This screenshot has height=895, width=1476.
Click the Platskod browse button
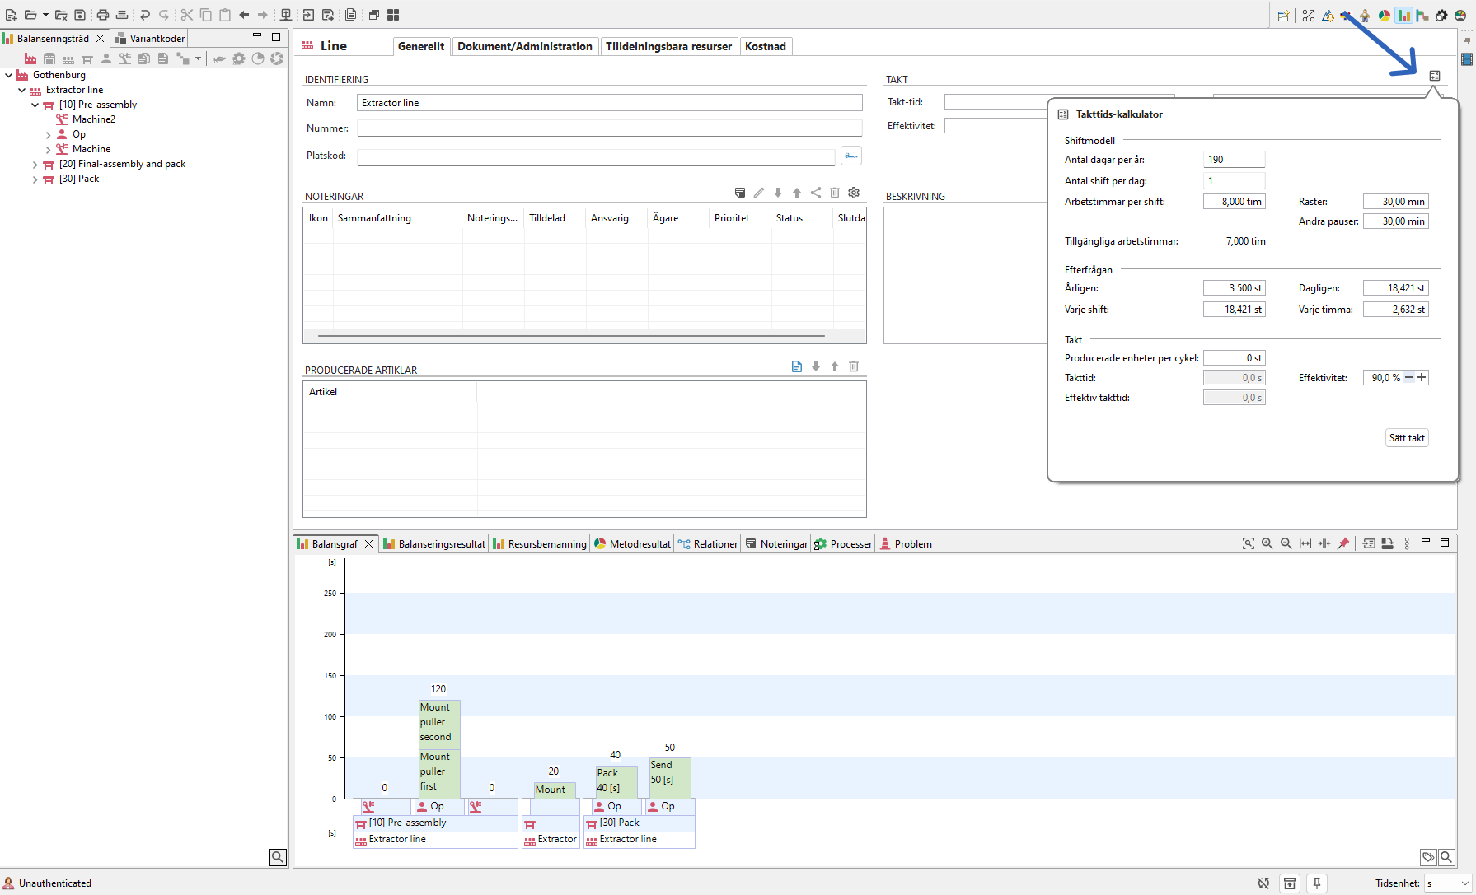(851, 156)
